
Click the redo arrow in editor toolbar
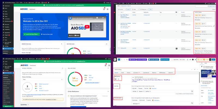point(124,59)
